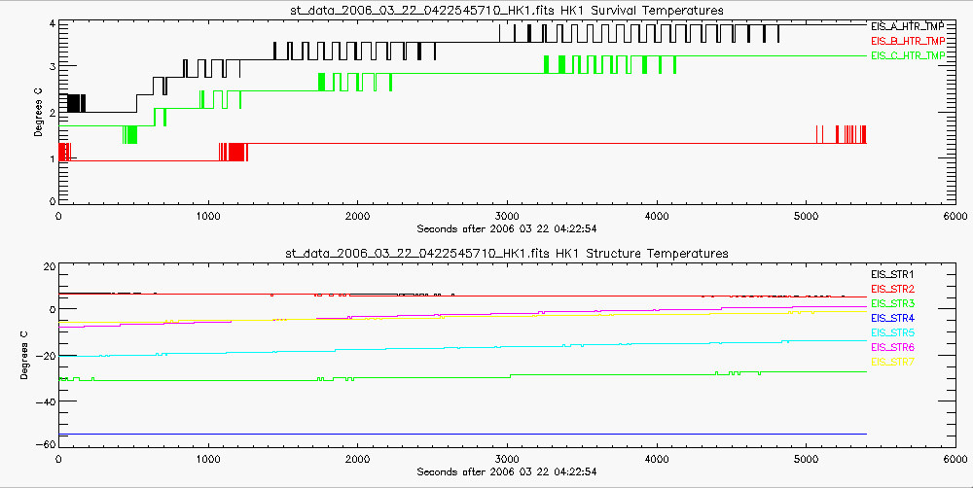Click the EIS_A_HTR_TMP legend label
This screenshot has width=973, height=488.
click(908, 26)
